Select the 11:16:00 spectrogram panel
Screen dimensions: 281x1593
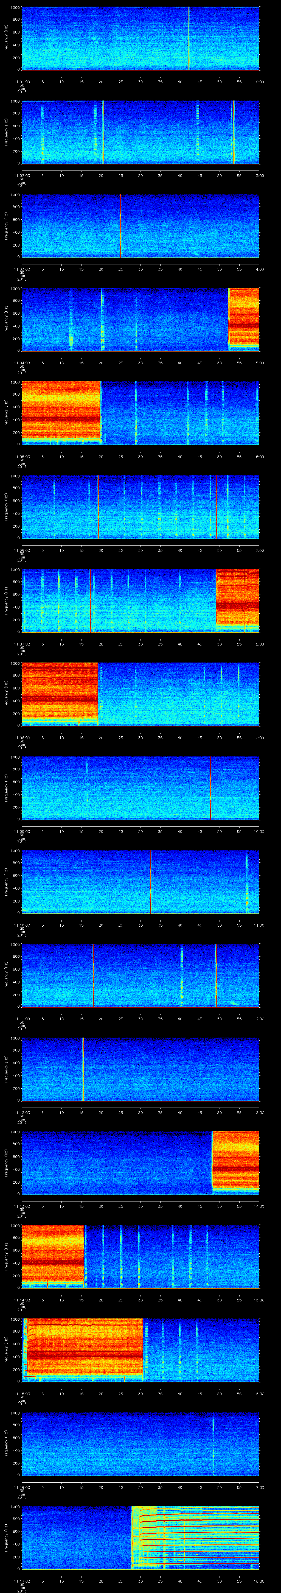click(x=140, y=1444)
